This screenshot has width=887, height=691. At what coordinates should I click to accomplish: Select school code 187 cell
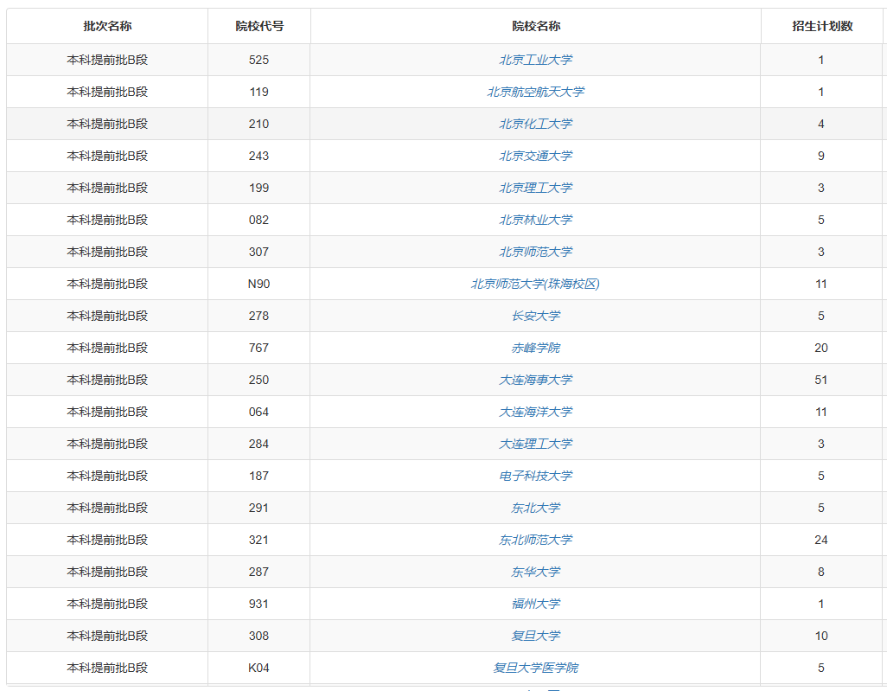click(259, 476)
